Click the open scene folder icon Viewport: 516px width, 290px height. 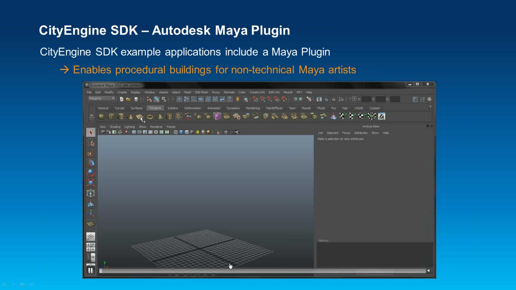(x=128, y=99)
